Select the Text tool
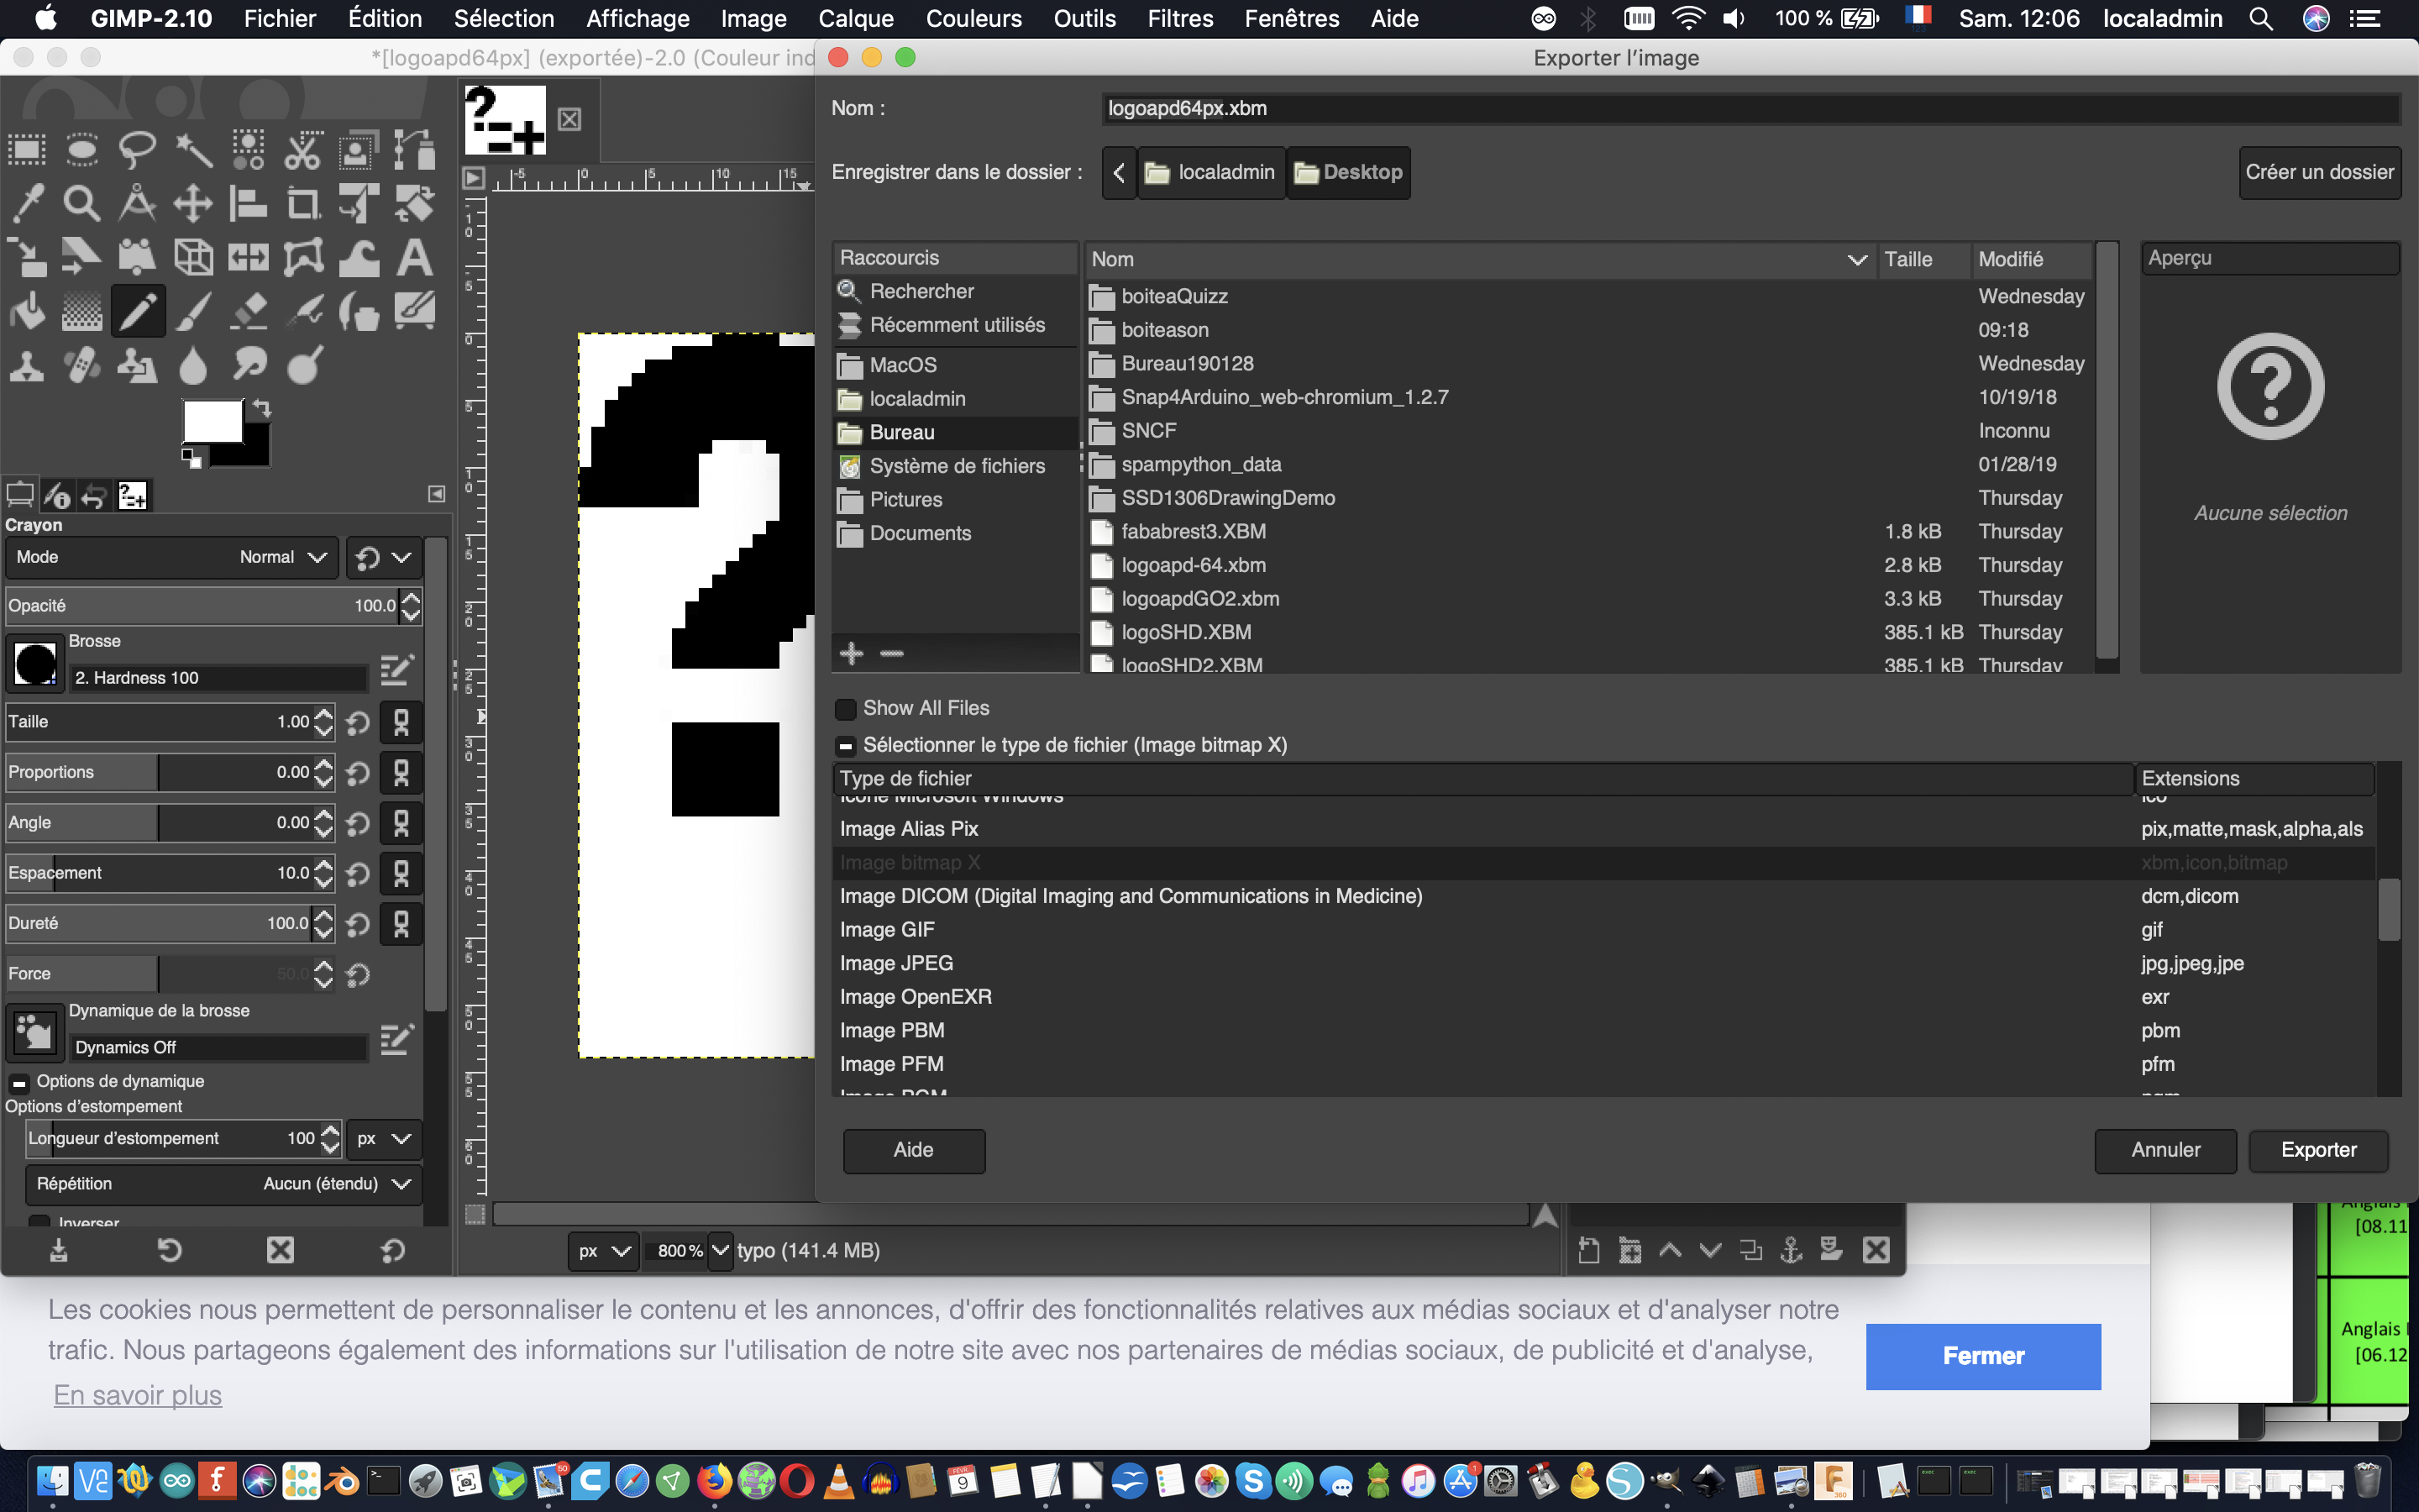 [414, 258]
